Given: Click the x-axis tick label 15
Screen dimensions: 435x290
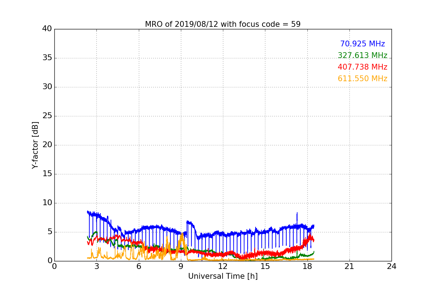Looking at the screenshot, I should (x=265, y=266).
